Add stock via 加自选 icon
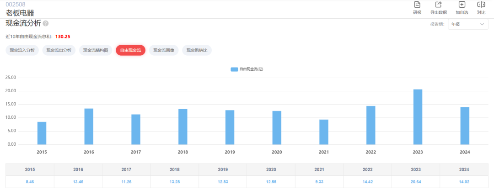The height and width of the screenshot is (190, 494). (462, 5)
